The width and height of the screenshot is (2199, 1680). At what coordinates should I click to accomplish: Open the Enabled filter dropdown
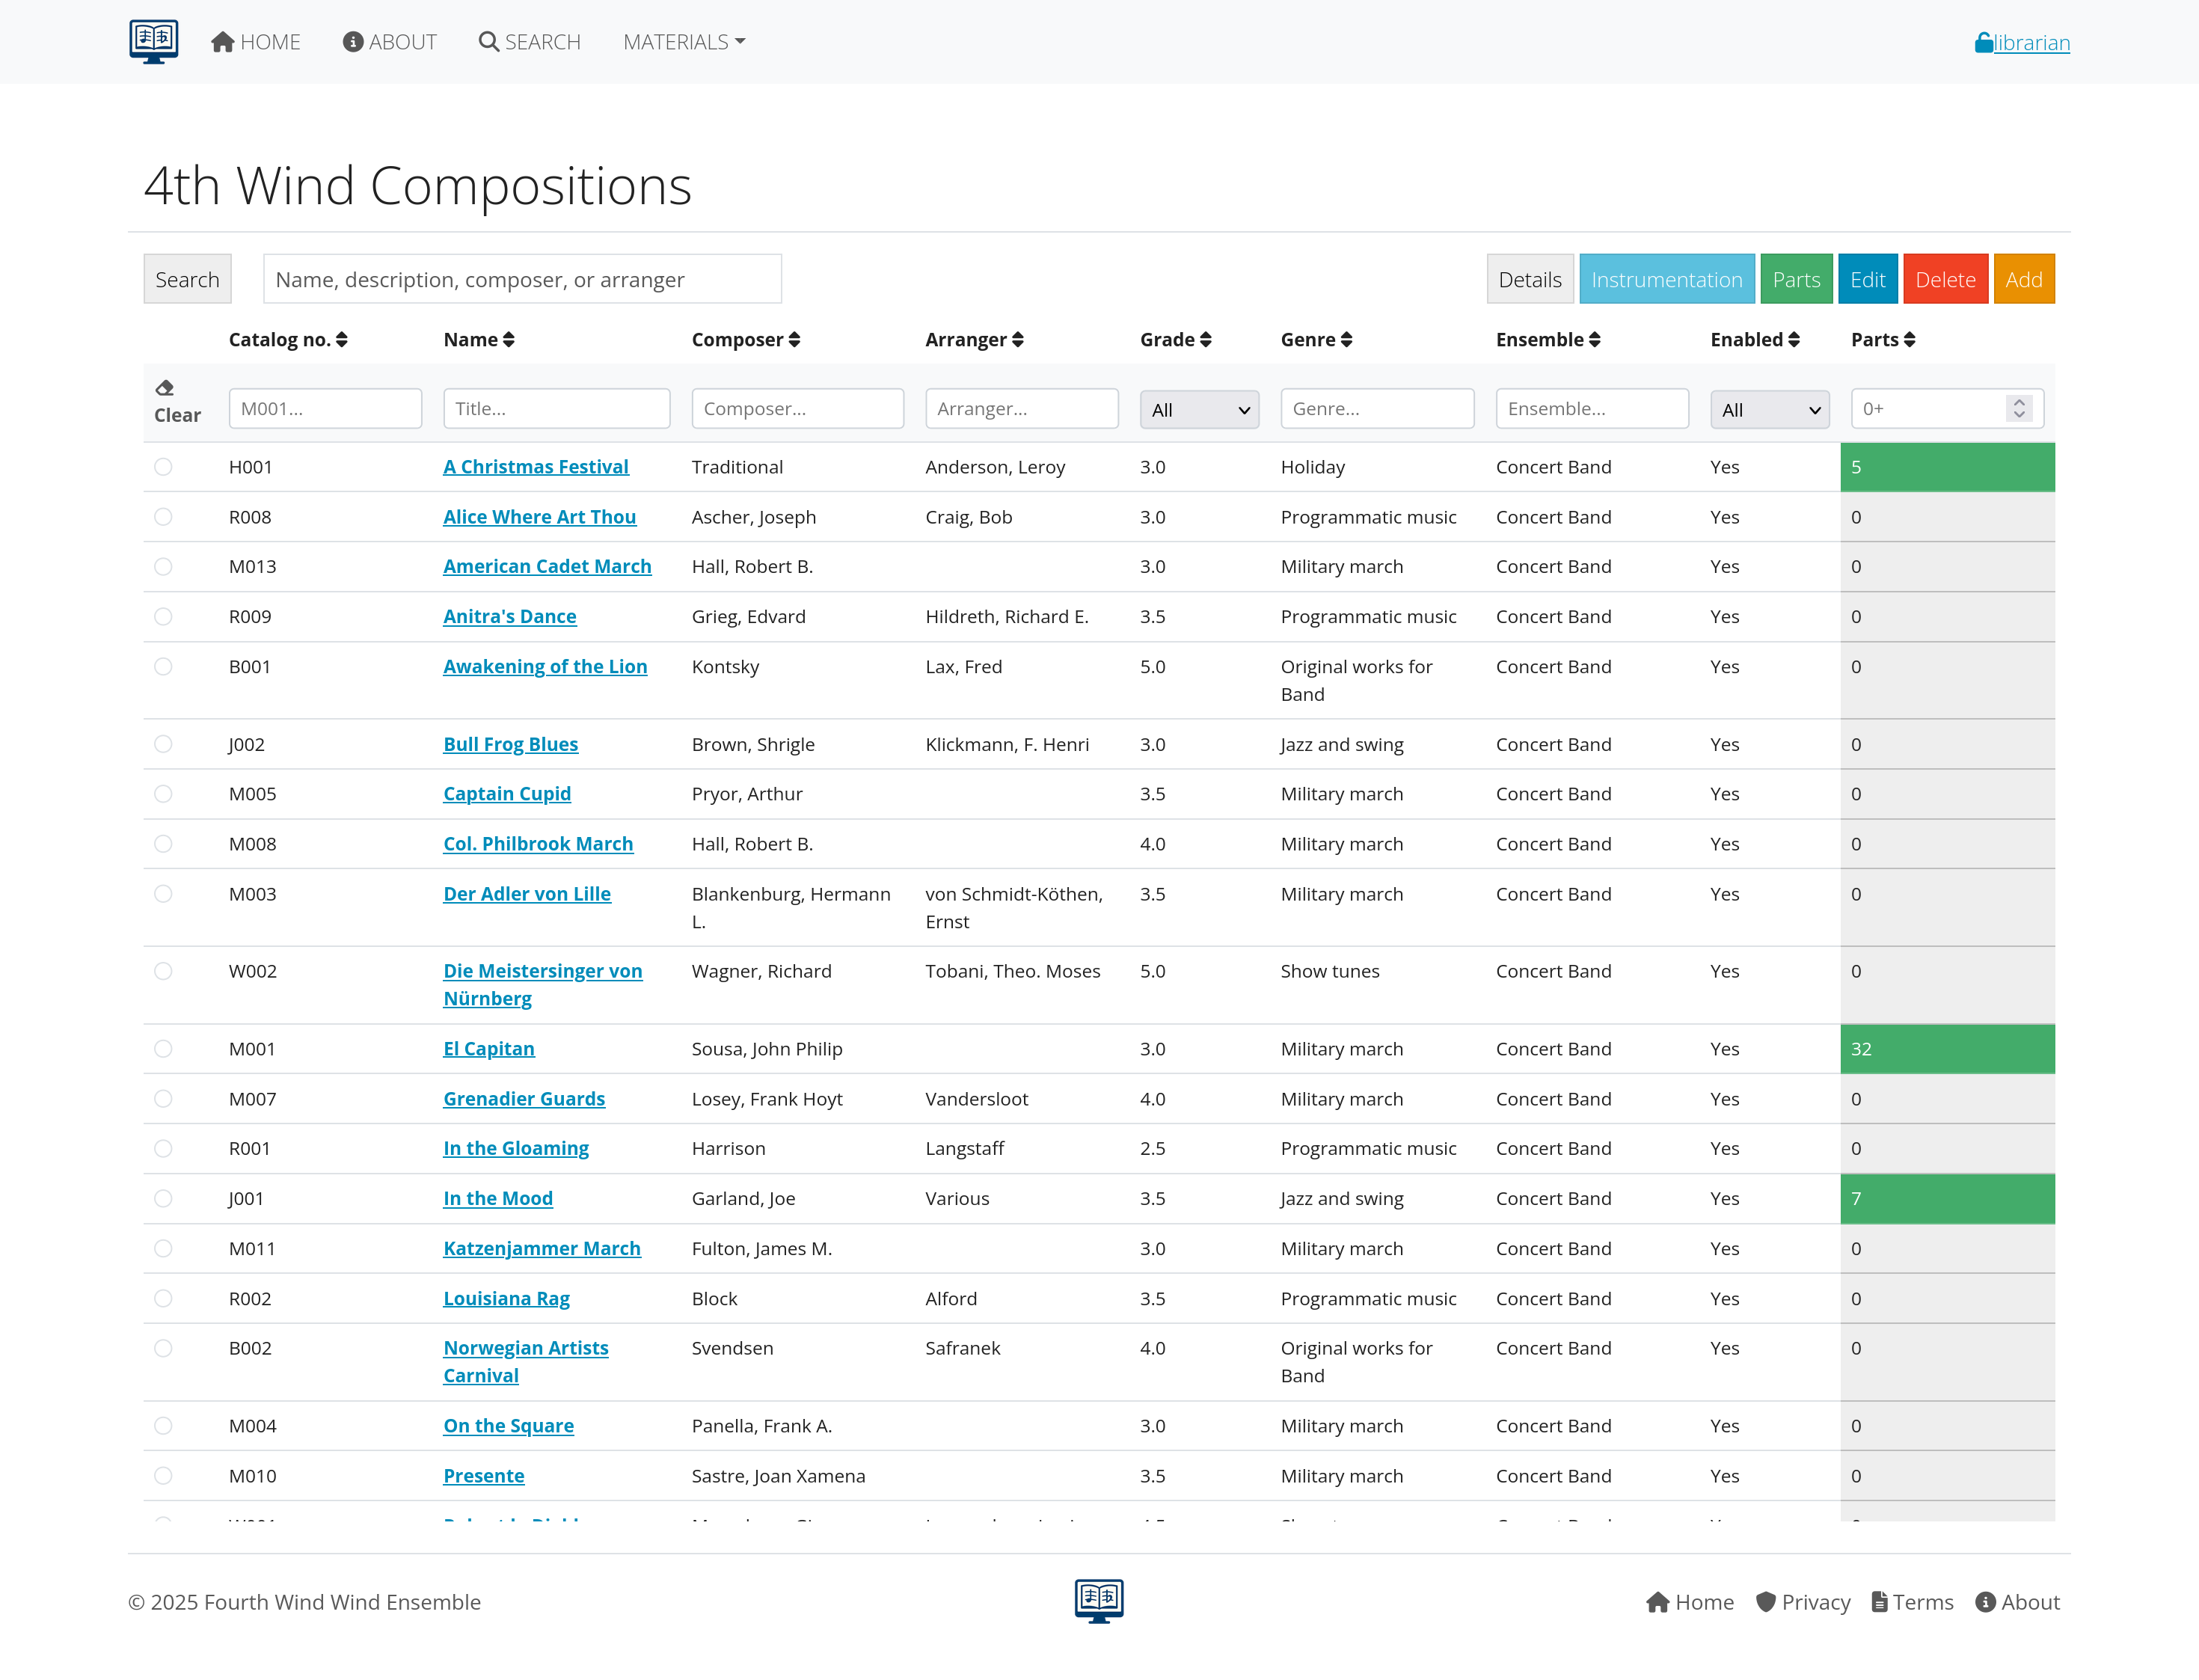click(1769, 408)
